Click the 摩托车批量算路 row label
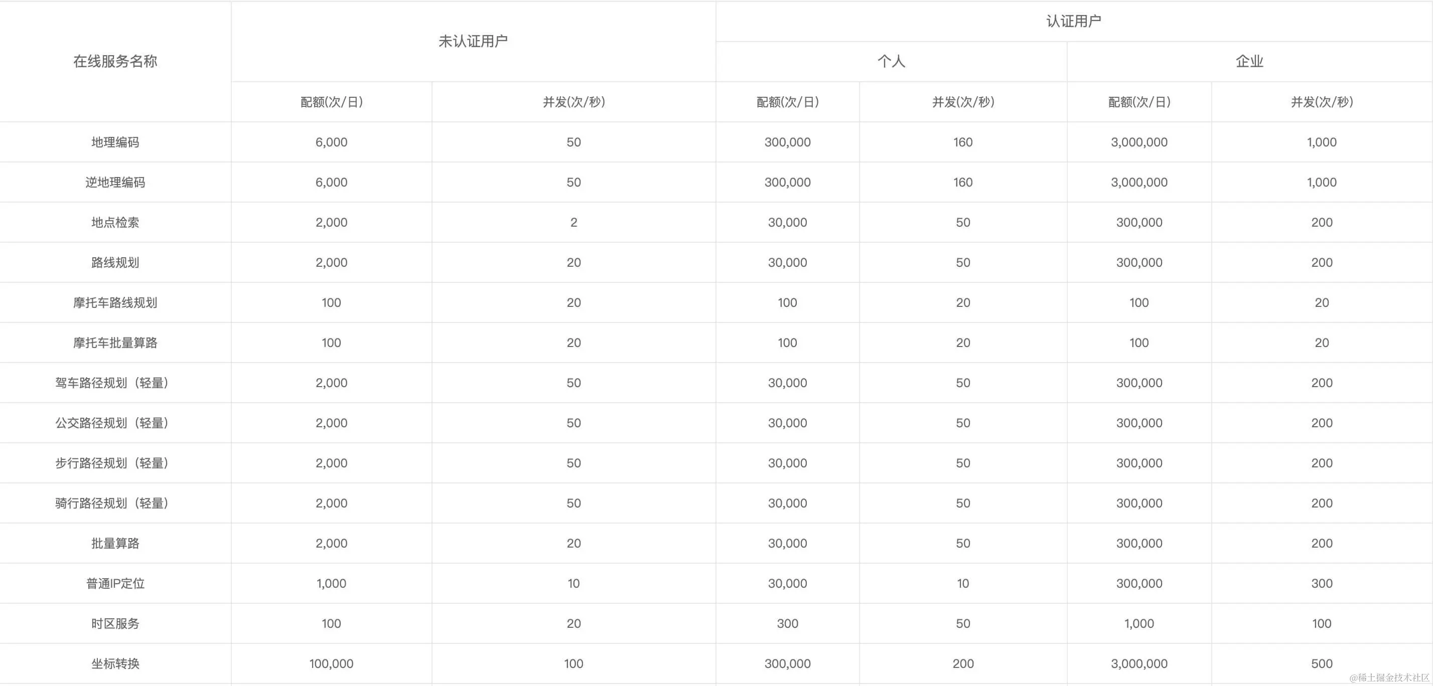This screenshot has height=686, width=1433. pos(114,342)
